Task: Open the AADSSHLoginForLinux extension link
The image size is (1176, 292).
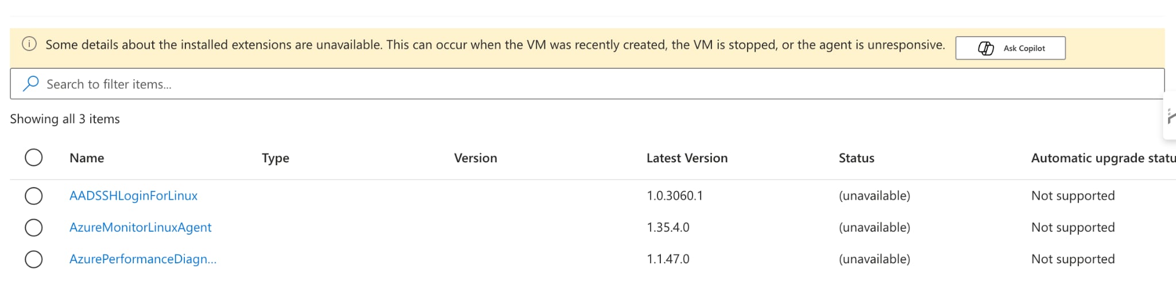Action: click(x=133, y=196)
